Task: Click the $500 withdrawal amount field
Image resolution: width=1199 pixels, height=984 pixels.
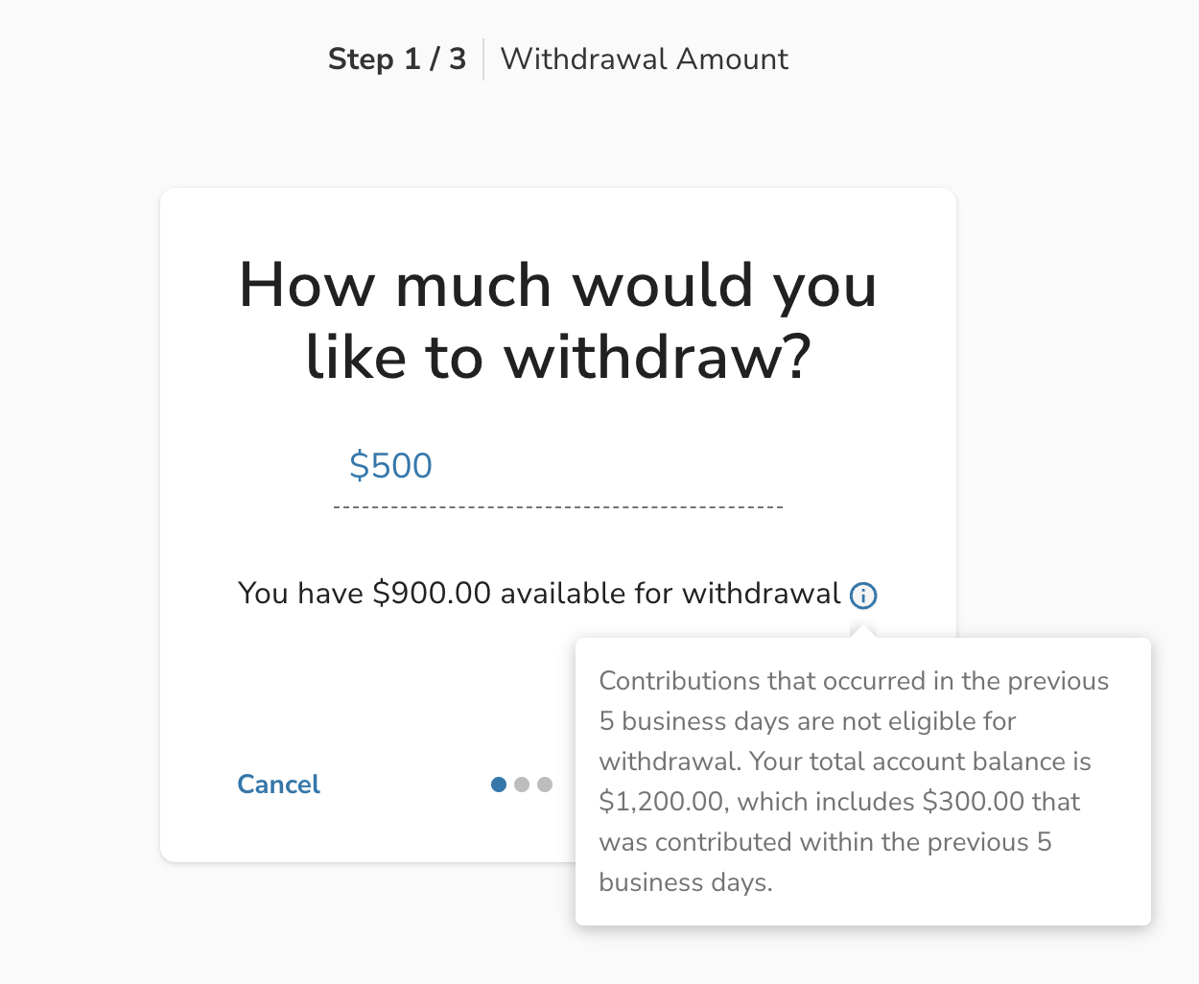Action: [390, 465]
